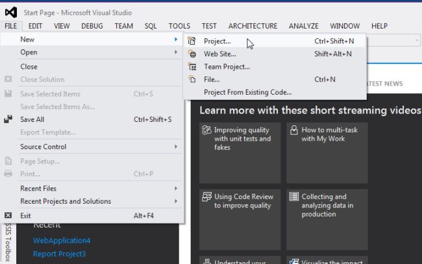
Task: Expand Recent Projects and Solutions submenu
Action: point(175,202)
